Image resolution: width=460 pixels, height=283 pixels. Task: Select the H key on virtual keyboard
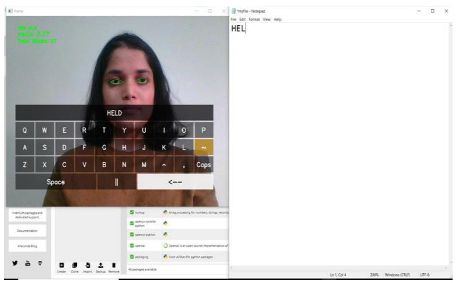[x=124, y=147]
